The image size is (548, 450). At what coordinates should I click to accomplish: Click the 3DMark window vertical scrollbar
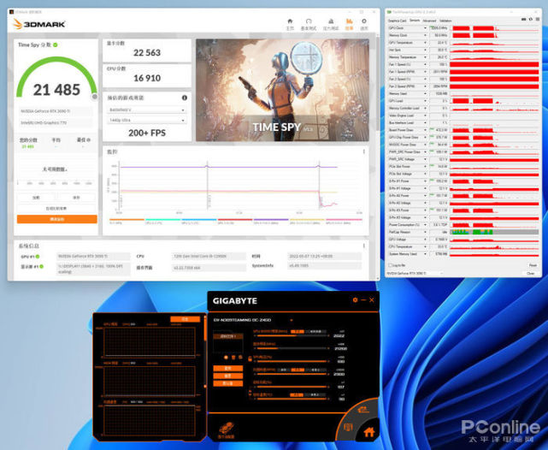(x=378, y=156)
